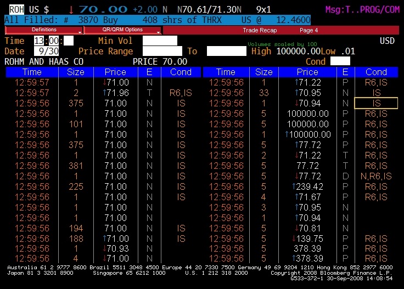
Task: Click the right table Price column header
Action: (x=307, y=72)
